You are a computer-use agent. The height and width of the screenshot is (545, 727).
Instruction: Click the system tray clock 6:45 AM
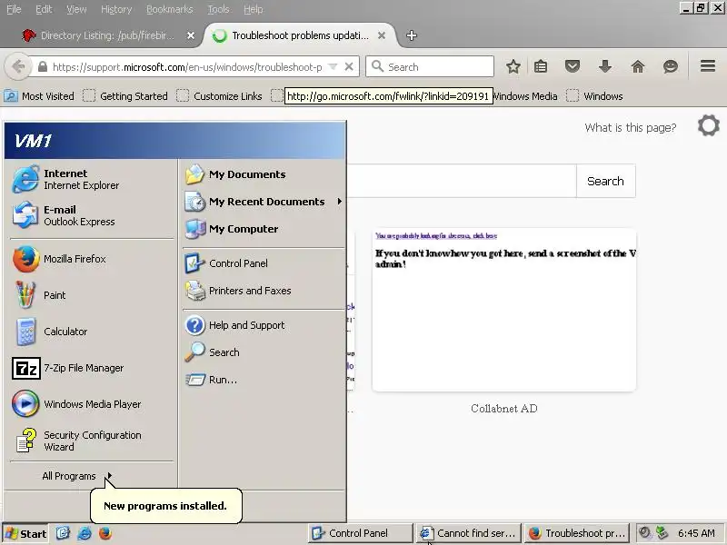coord(696,533)
